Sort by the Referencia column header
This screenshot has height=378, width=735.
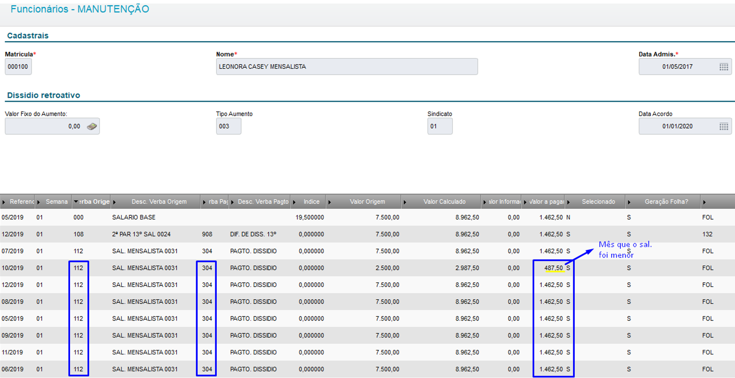point(18,202)
